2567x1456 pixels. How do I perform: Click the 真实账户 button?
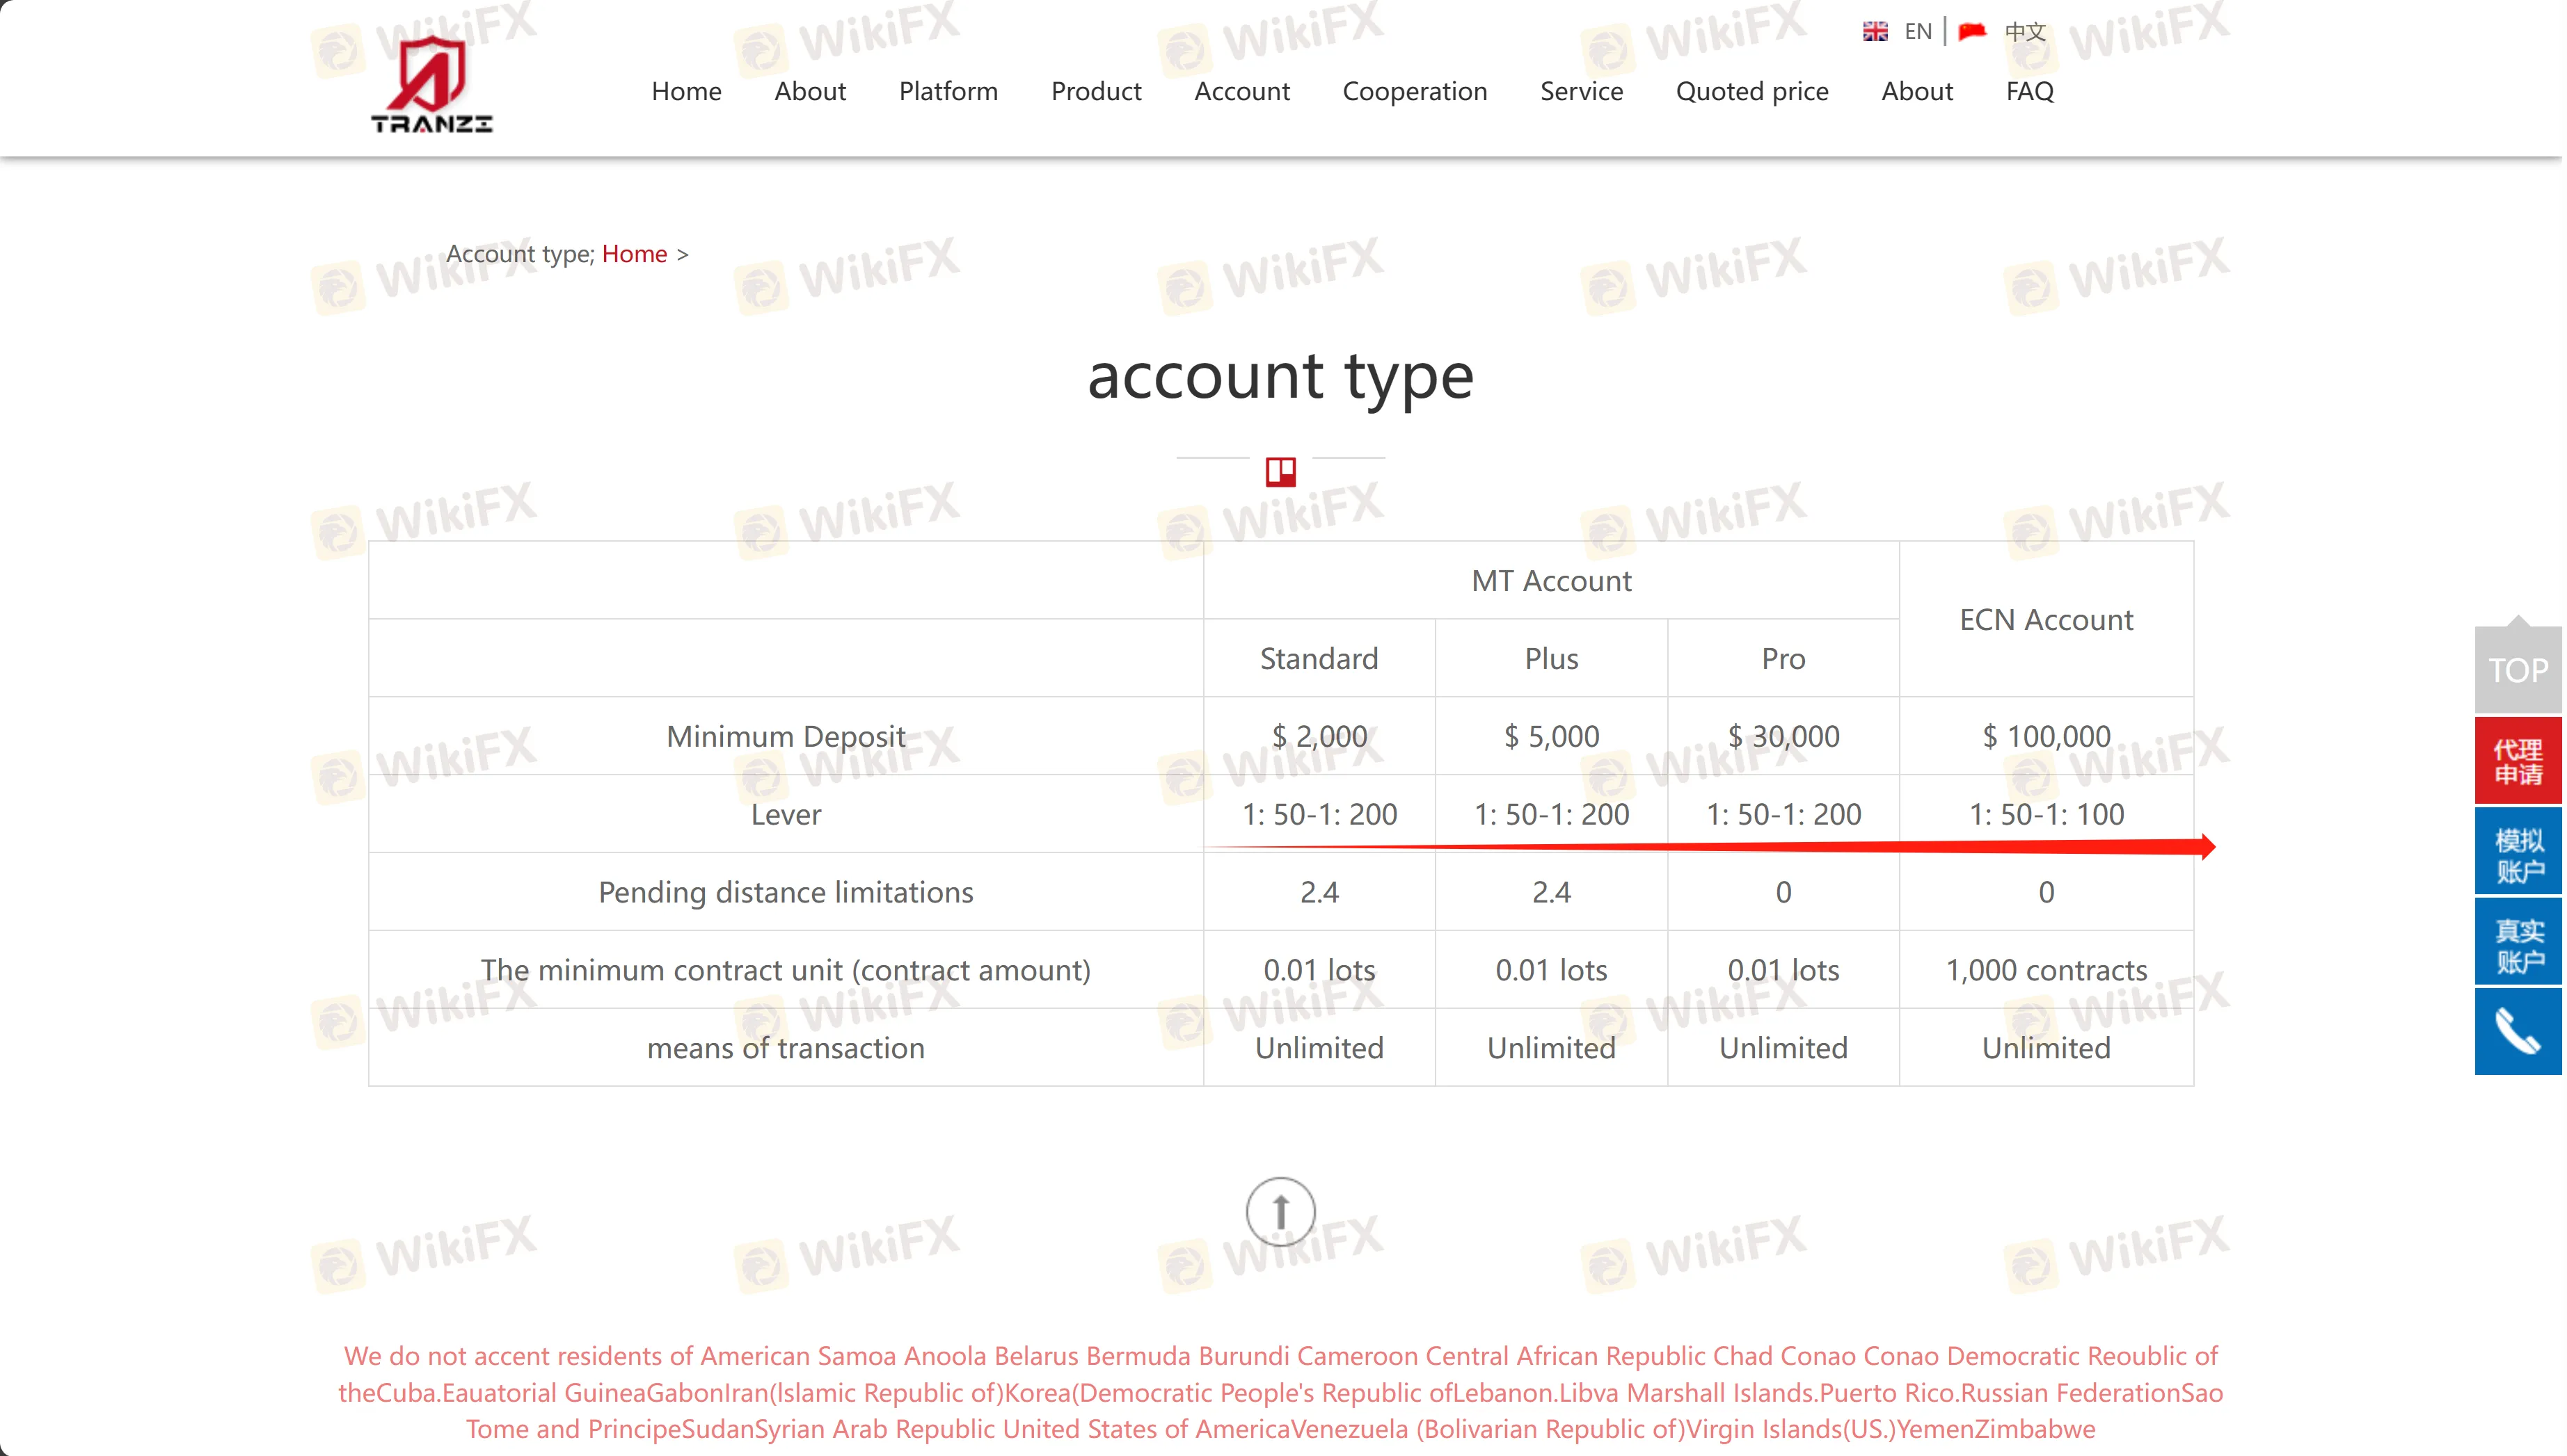[x=2517, y=942]
